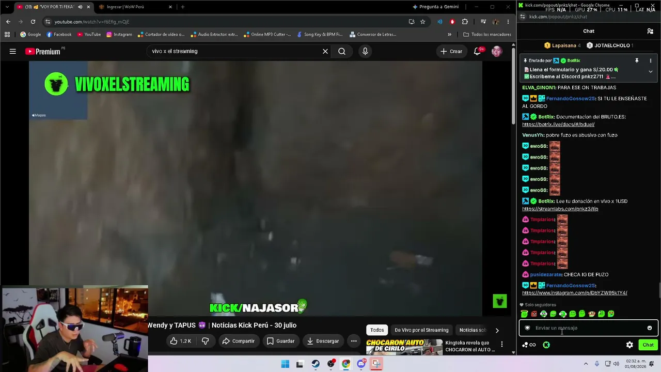Select De Vivo por el Streaming chip
This screenshot has width=661, height=372.
point(421,330)
